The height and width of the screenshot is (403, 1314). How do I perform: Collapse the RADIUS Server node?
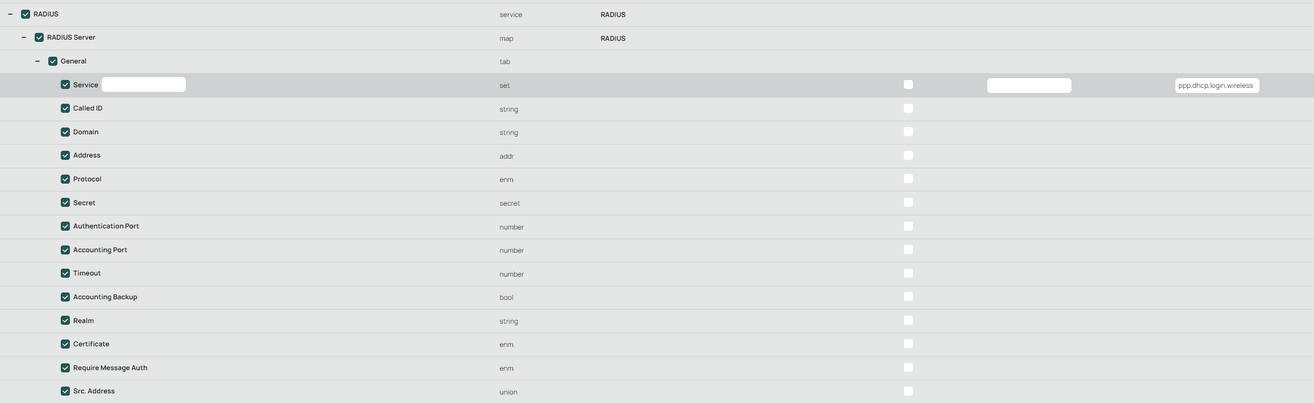(24, 37)
